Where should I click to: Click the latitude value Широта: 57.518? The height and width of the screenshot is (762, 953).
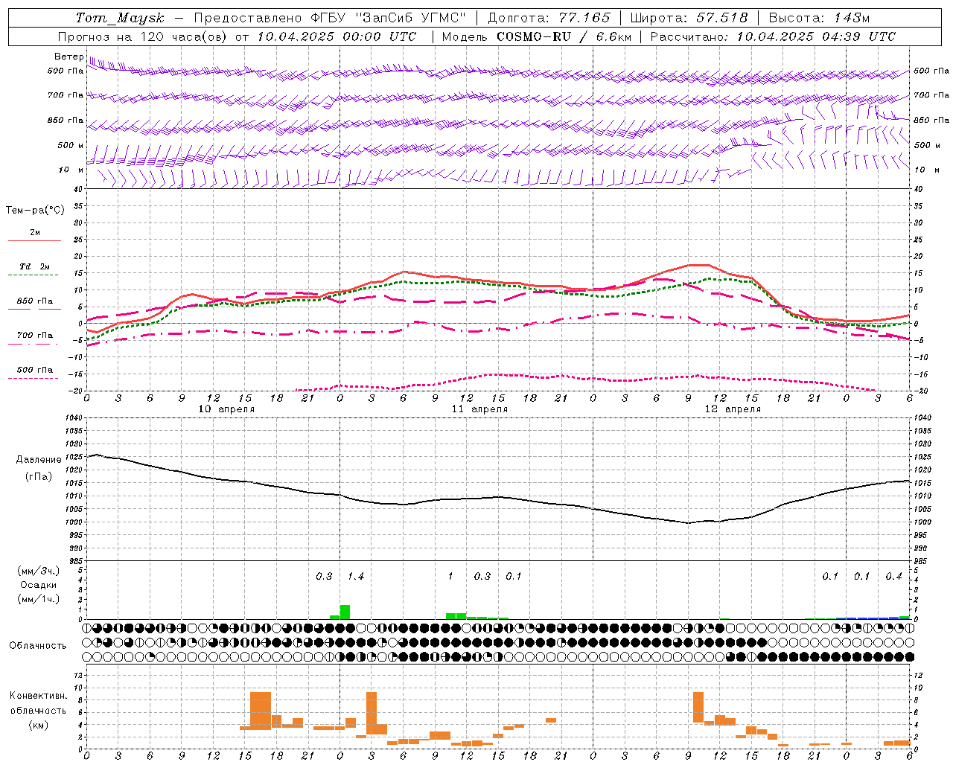[689, 18]
